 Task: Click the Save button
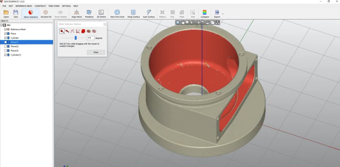click(x=16, y=13)
